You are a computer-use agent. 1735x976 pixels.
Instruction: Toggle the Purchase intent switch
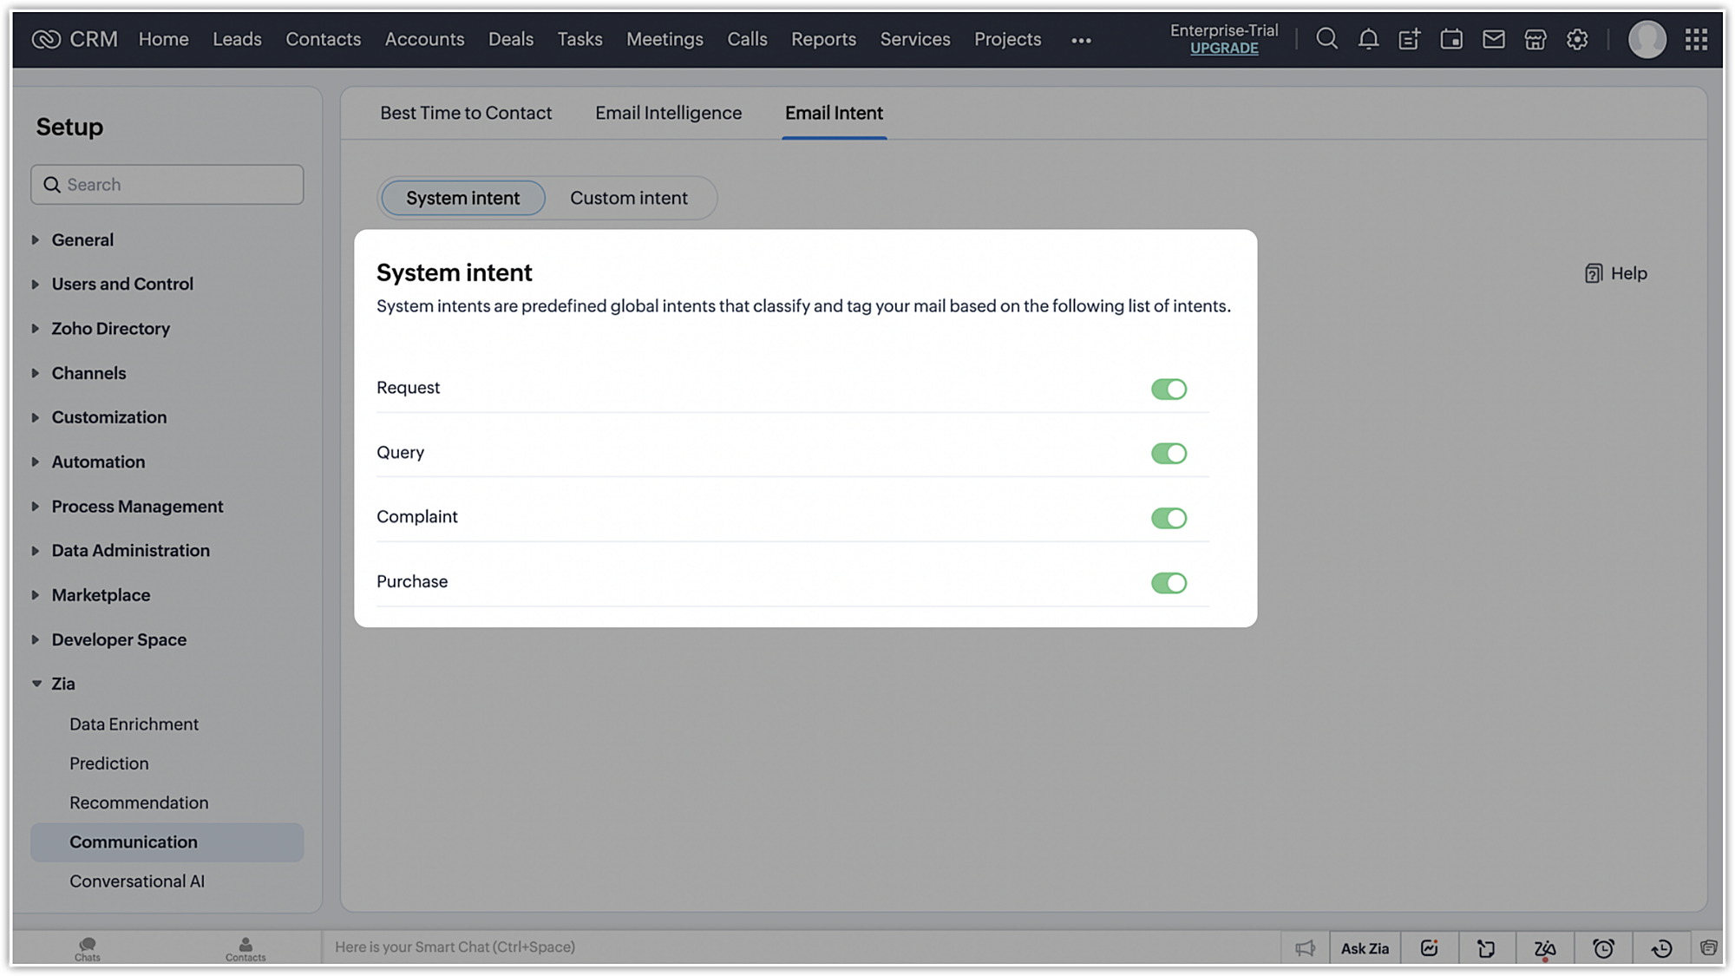(x=1169, y=583)
